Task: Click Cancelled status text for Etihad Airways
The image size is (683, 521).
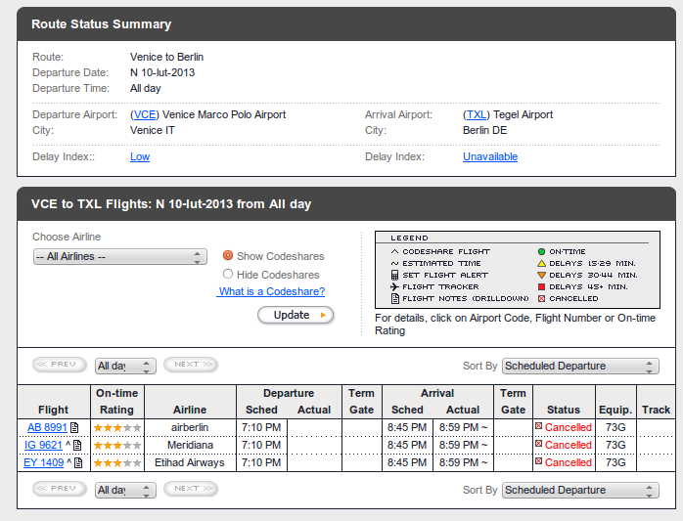Action: pos(568,462)
